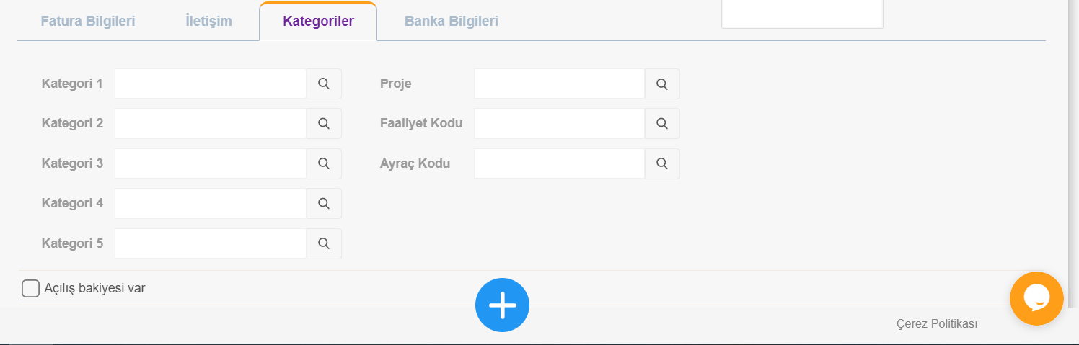Open the Faaliyet Kodu lookup icon

point(662,123)
